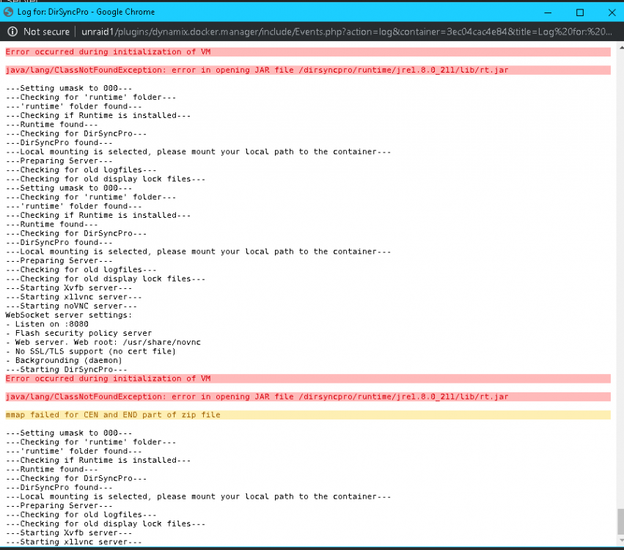Click '- No SSL/TLS support (no cert file)' line
Image resolution: width=624 pixels, height=550 pixels.
(x=91, y=351)
